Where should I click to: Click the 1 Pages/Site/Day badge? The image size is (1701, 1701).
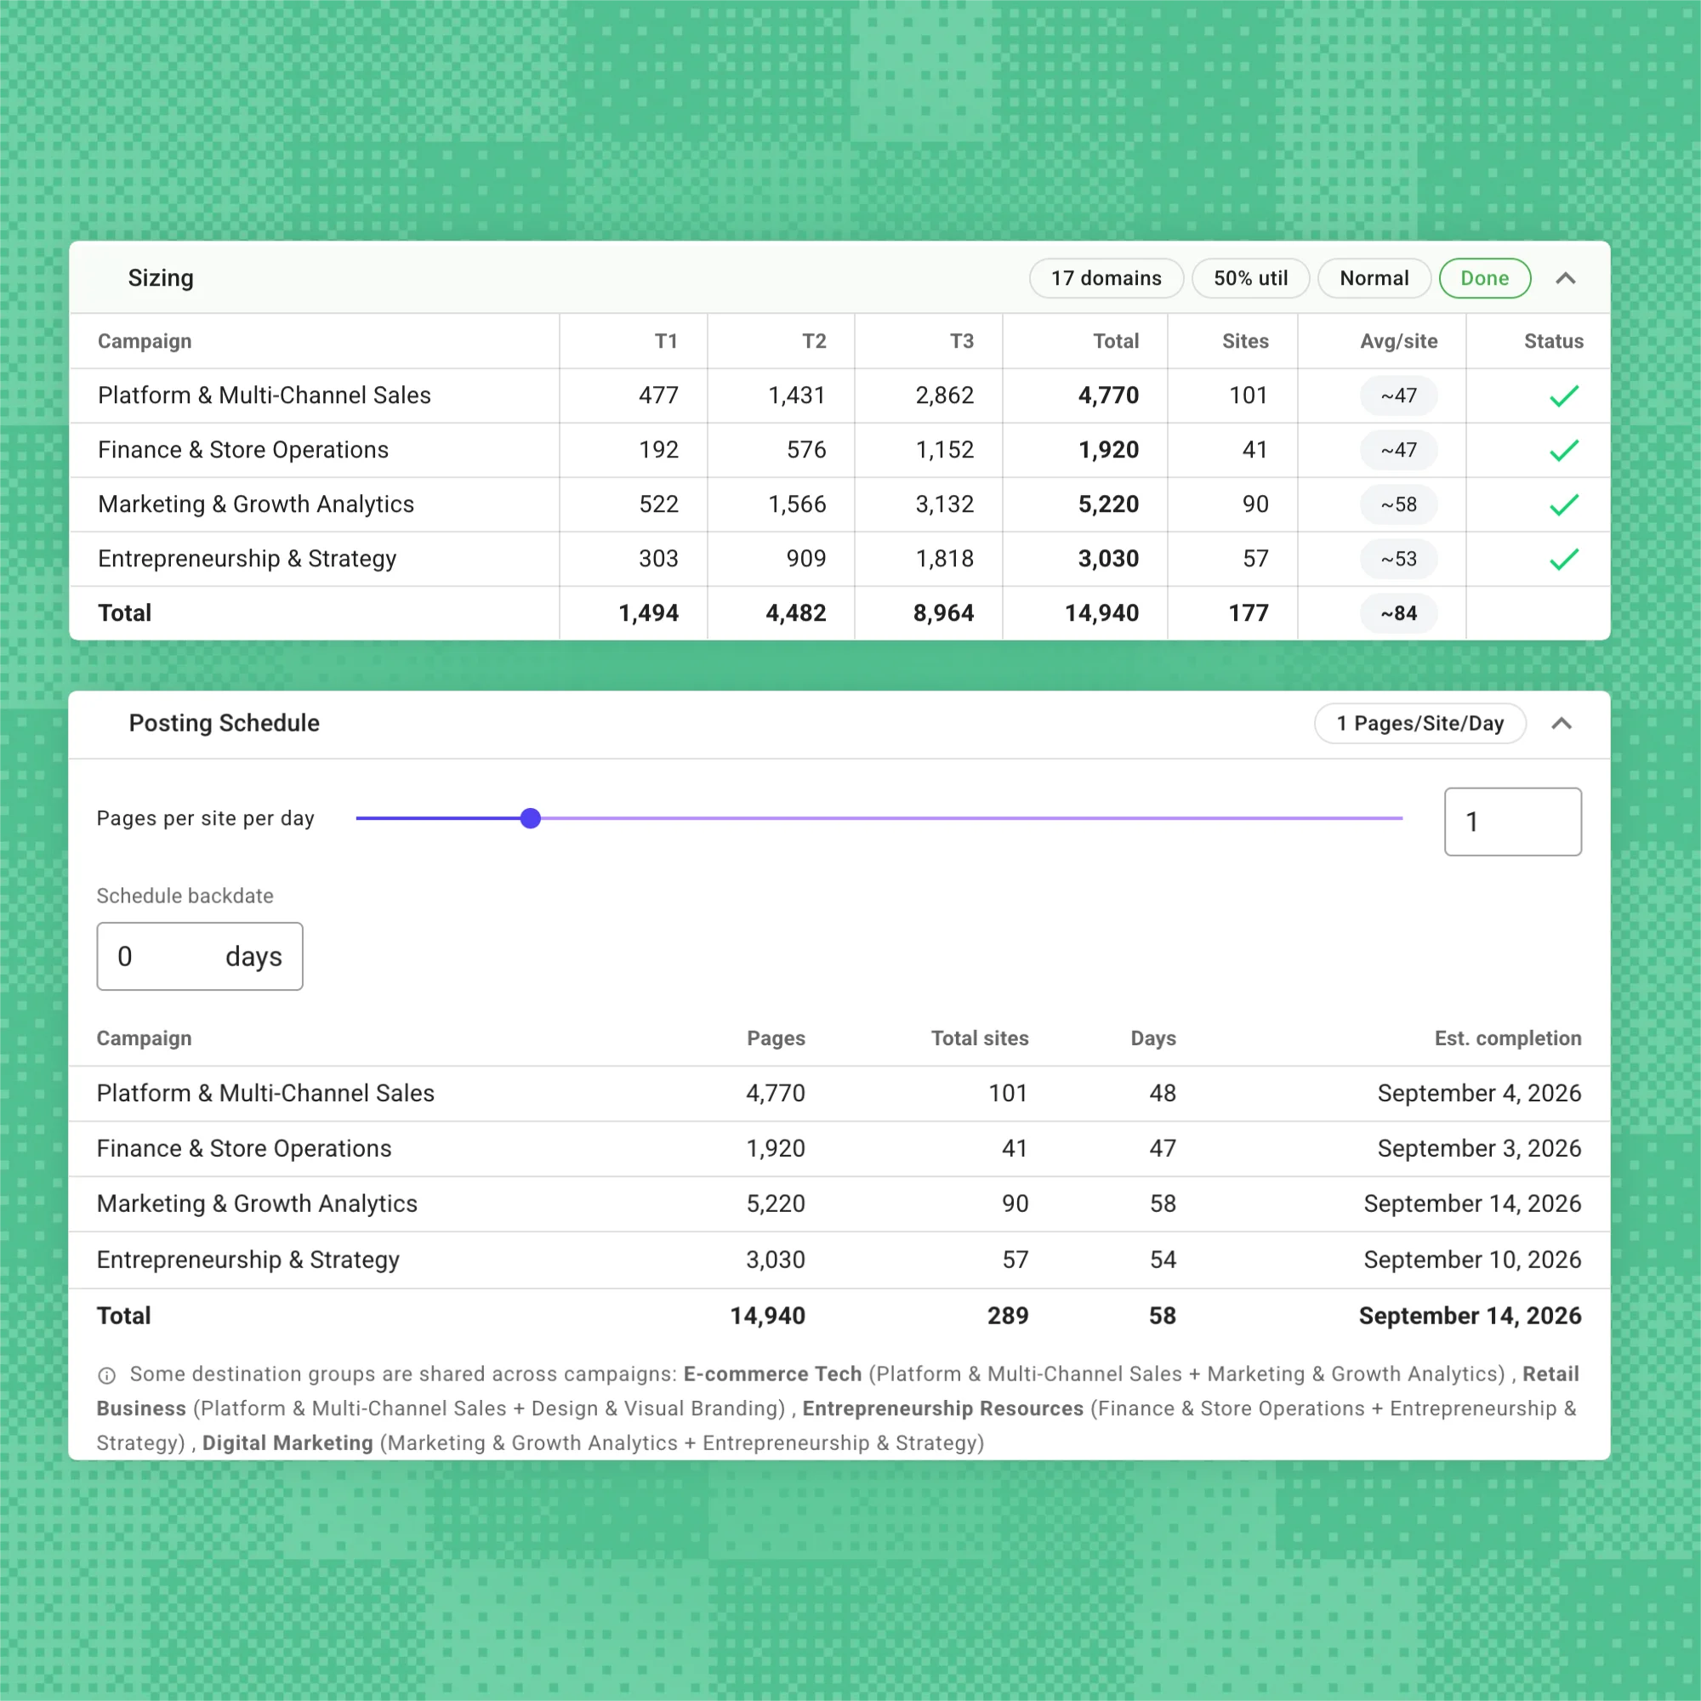[1419, 723]
